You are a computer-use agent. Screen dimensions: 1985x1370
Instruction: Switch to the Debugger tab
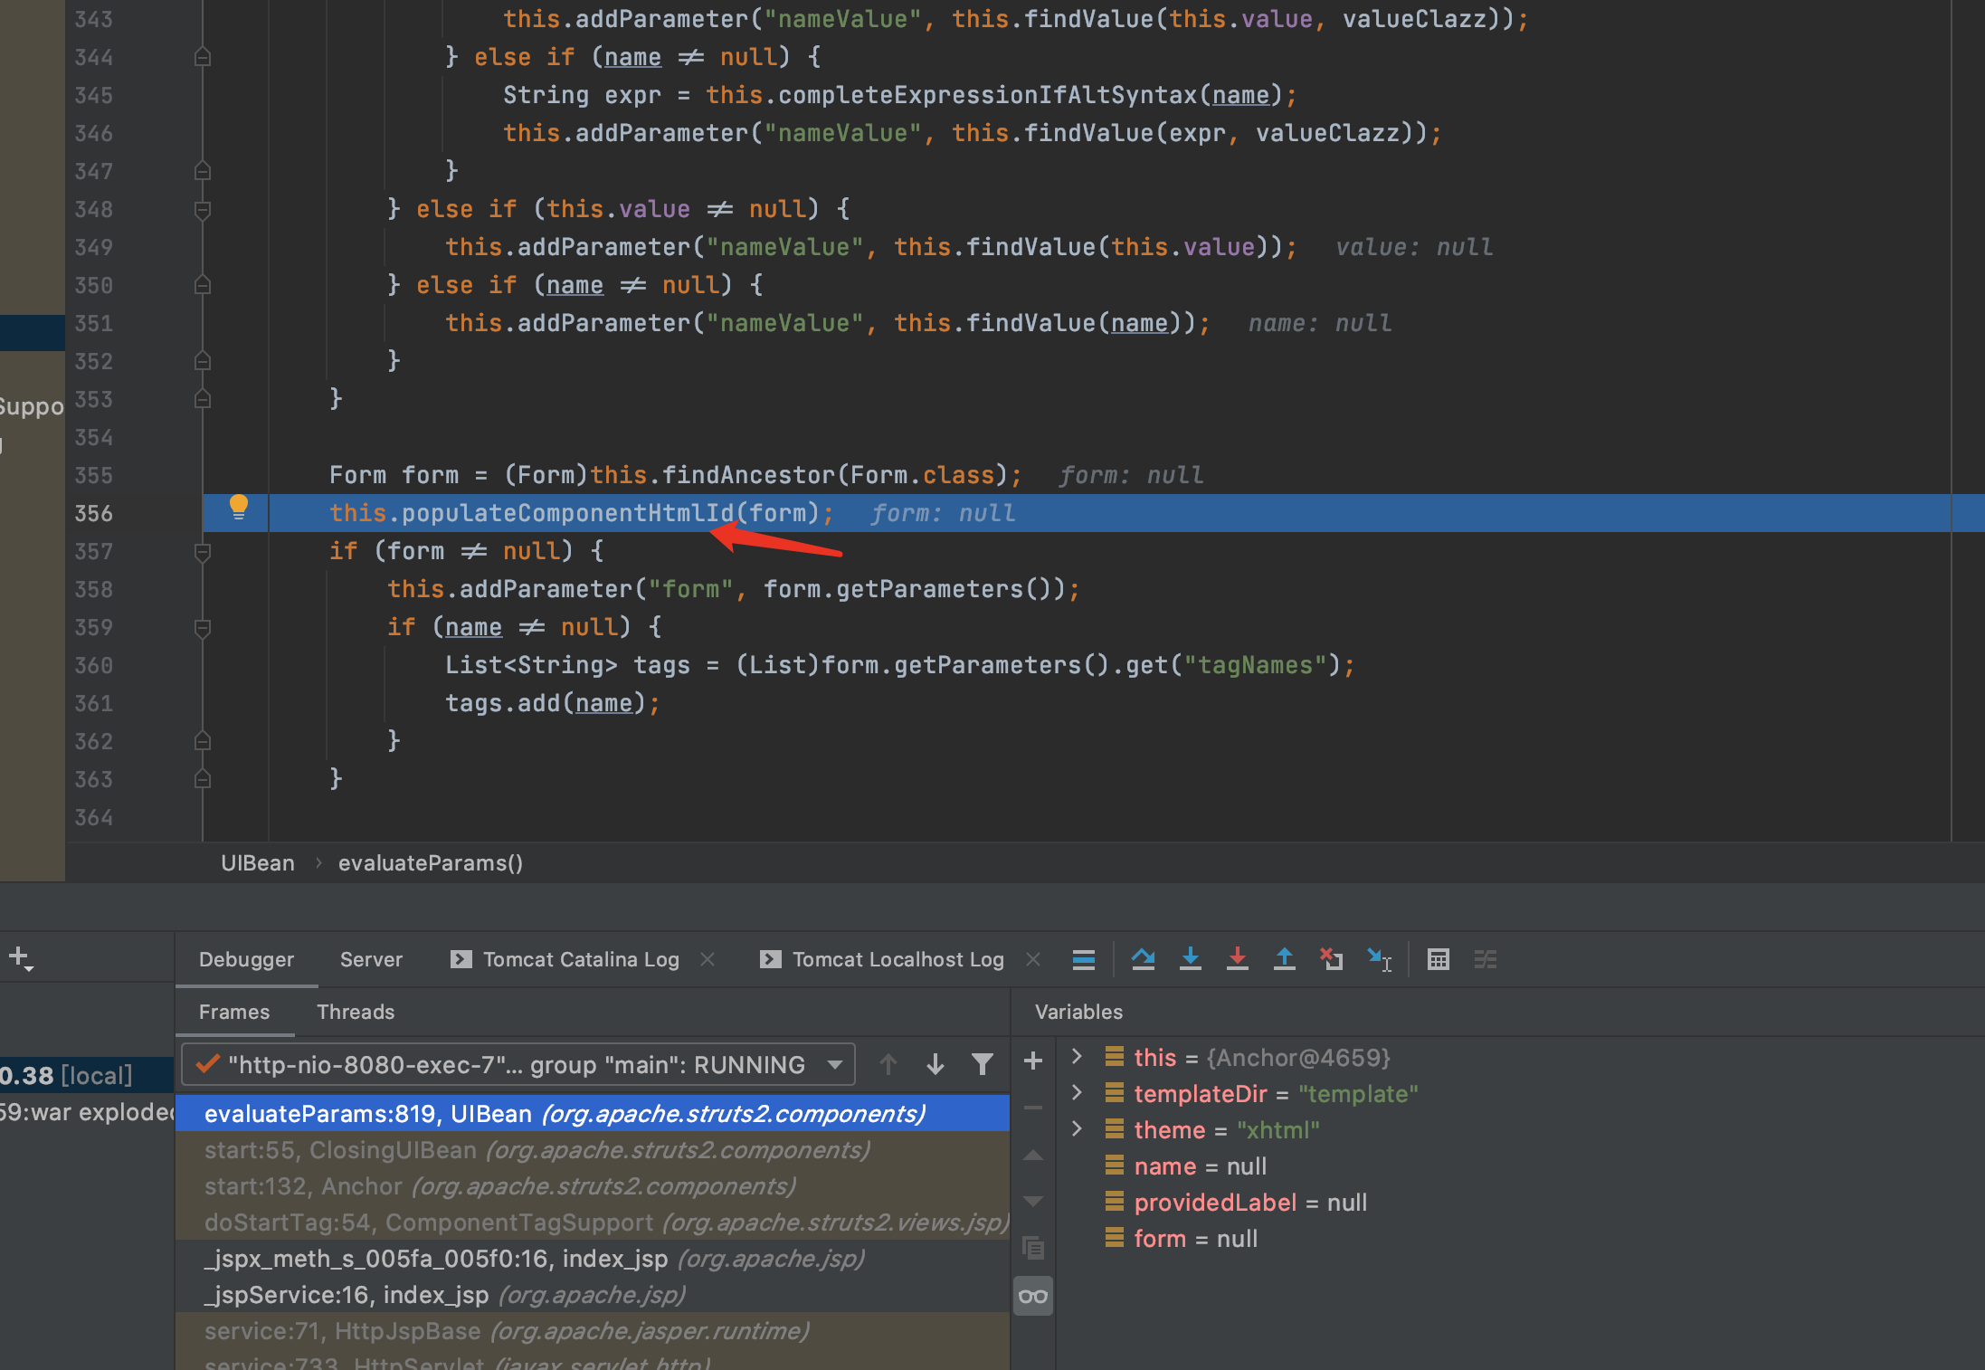point(246,959)
